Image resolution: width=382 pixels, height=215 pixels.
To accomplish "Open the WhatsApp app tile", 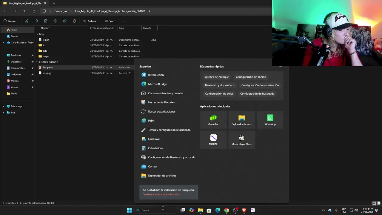I will (x=270, y=120).
